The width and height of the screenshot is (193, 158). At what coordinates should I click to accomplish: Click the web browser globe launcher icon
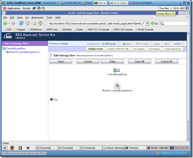point(39,8)
